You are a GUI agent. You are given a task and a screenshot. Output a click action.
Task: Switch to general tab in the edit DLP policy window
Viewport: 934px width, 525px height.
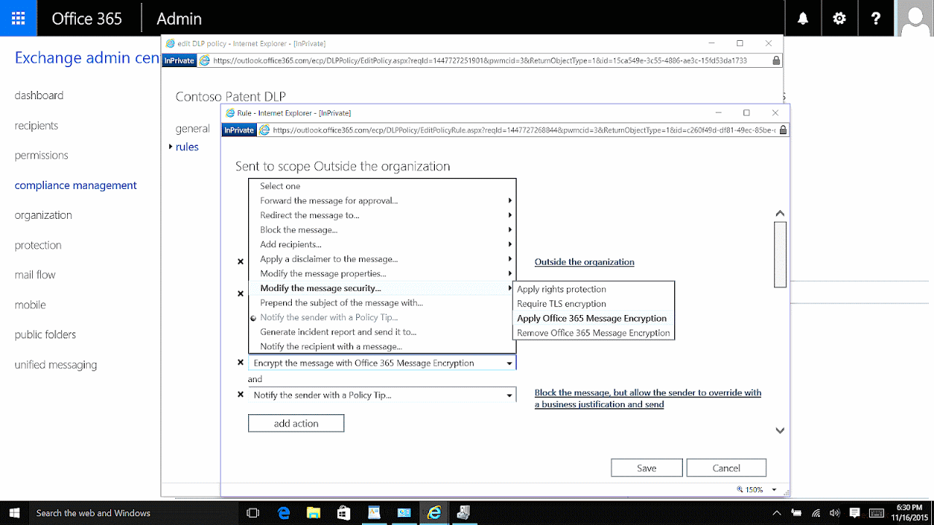tap(193, 128)
